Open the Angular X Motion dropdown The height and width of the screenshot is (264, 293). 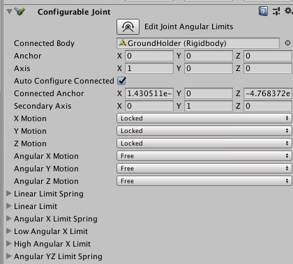[x=204, y=156]
